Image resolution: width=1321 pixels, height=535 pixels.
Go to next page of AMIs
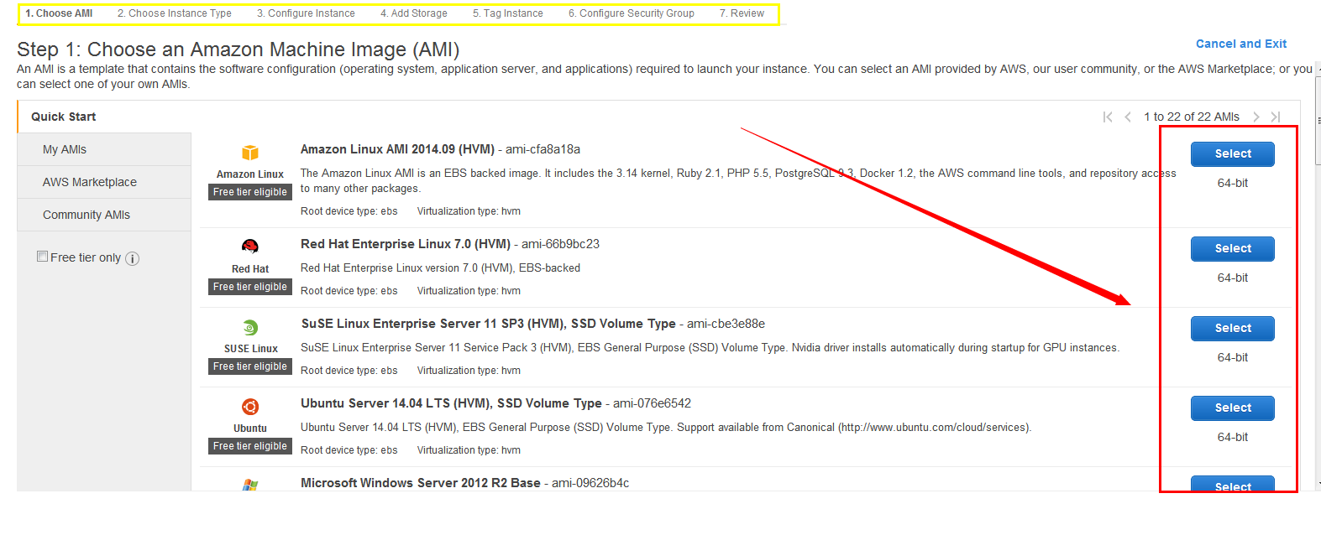(x=1256, y=117)
